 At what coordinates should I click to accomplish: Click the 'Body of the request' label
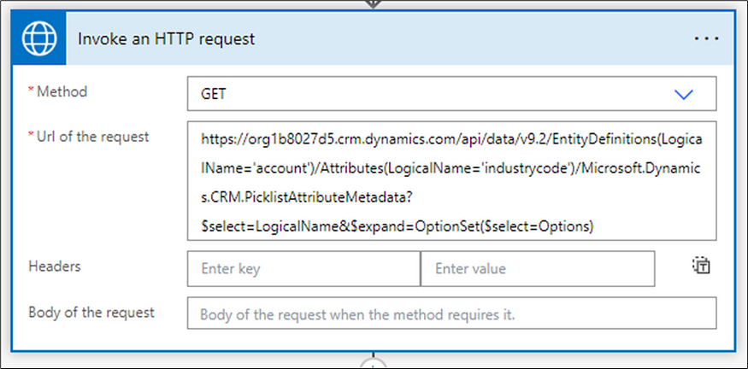pyautogui.click(x=91, y=313)
